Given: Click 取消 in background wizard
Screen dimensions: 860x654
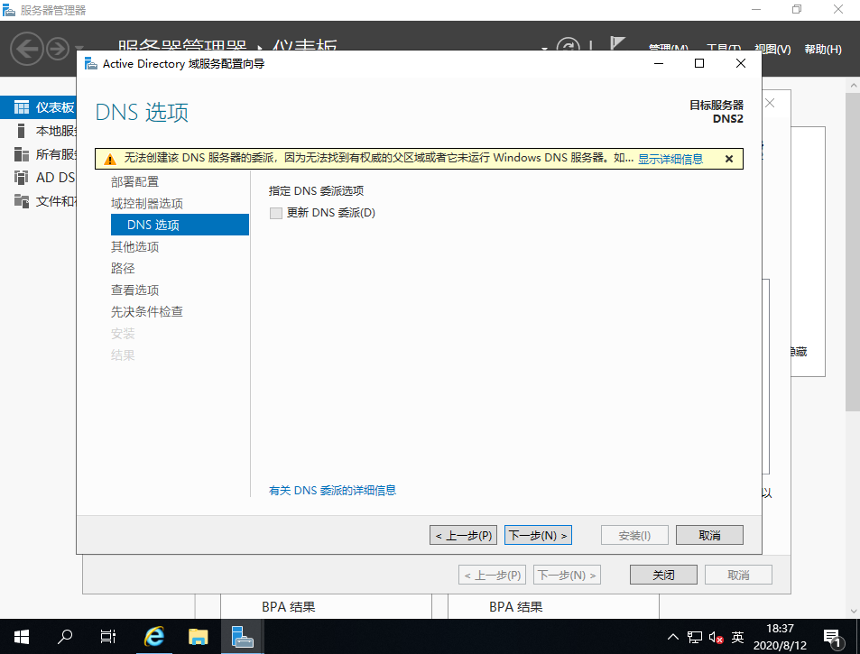Looking at the screenshot, I should click(738, 575).
